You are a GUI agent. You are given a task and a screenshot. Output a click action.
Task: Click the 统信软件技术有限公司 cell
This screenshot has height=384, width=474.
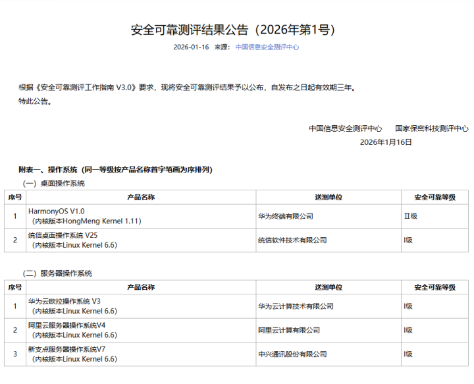[x=329, y=240]
